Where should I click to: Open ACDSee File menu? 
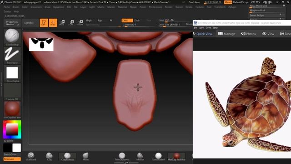pos(195,28)
